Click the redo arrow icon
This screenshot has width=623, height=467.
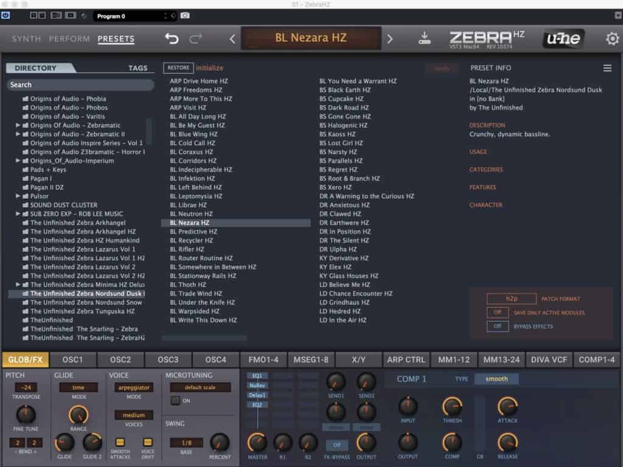(195, 38)
